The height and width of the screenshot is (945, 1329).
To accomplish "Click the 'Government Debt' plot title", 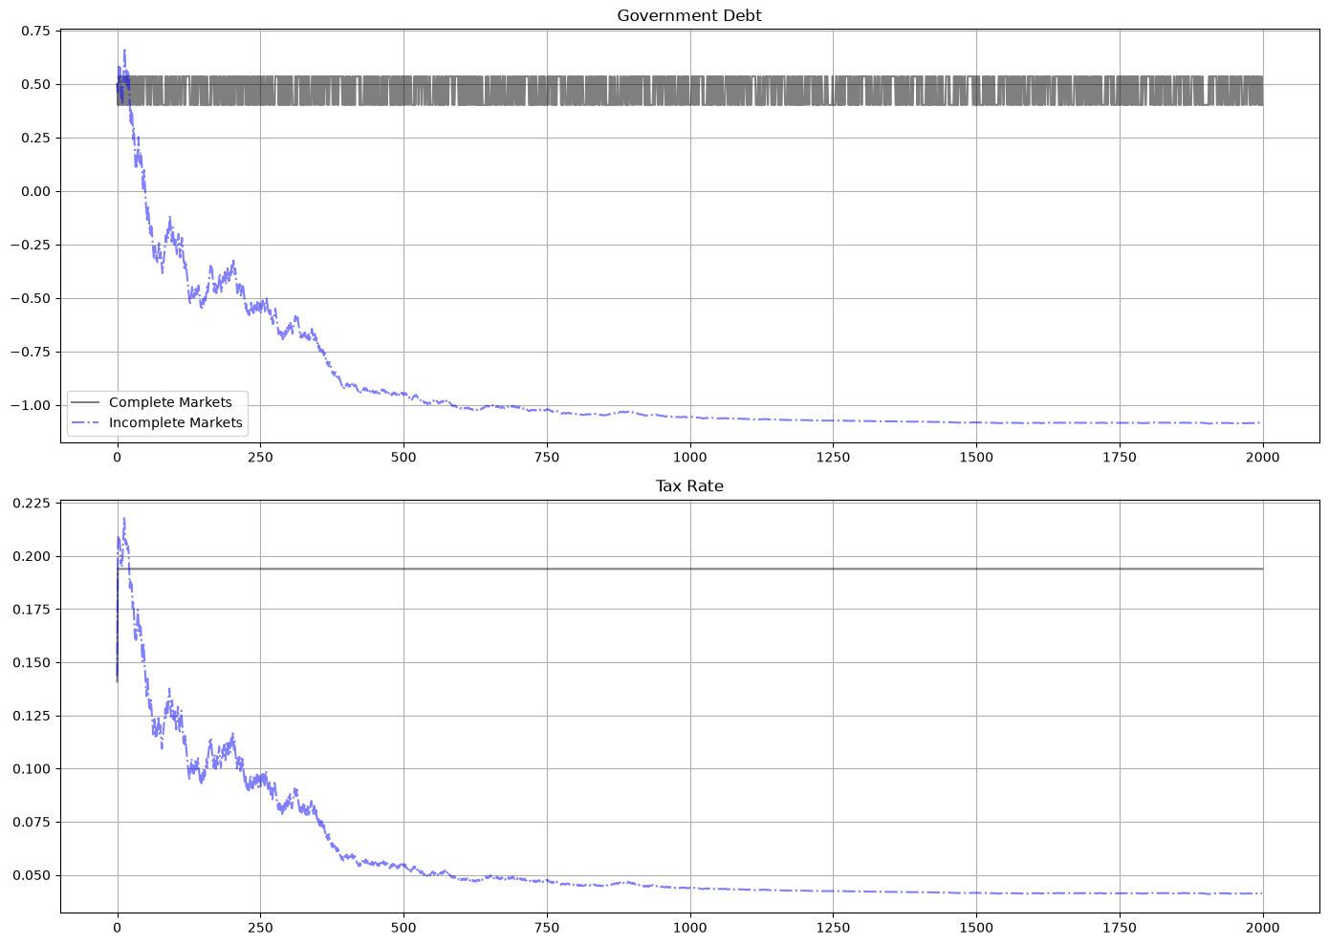I will pos(689,15).
